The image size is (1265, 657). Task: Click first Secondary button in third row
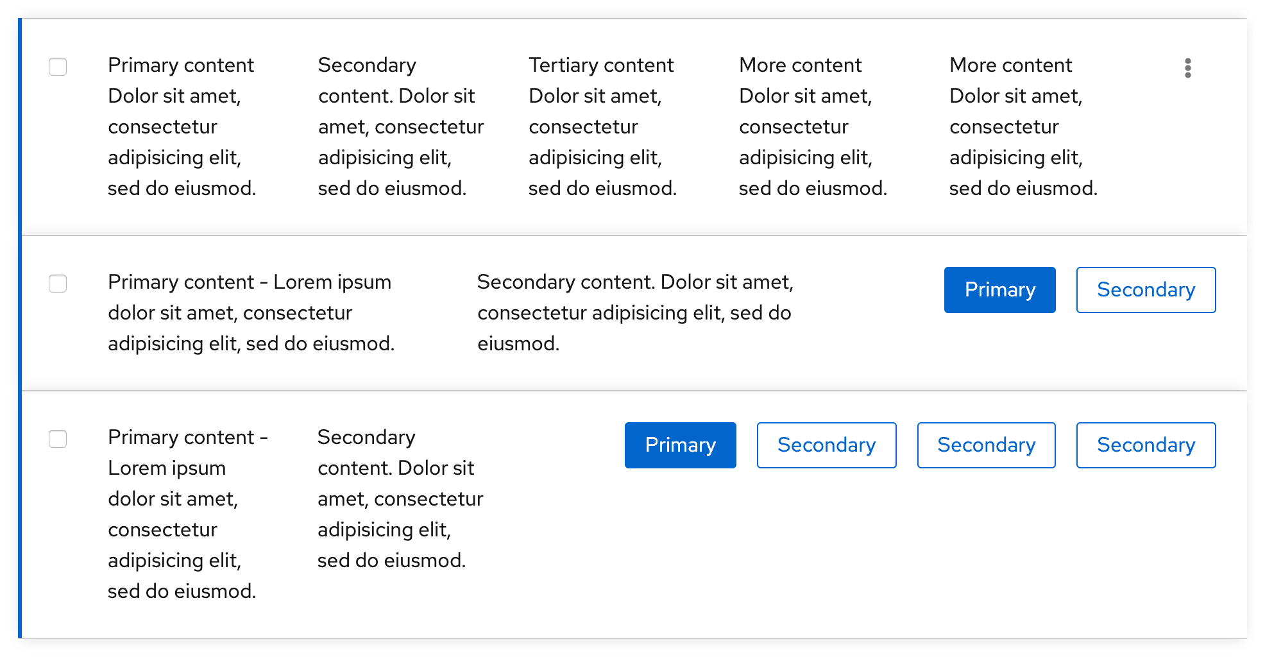click(826, 445)
